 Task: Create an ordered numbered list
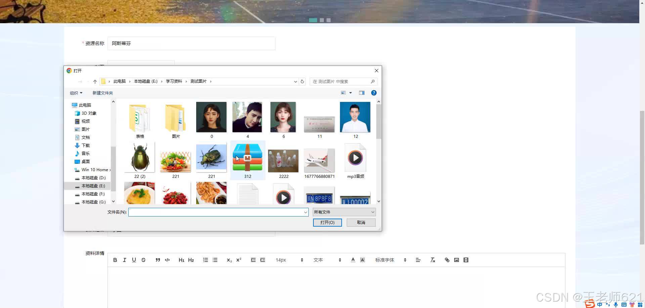(206, 260)
